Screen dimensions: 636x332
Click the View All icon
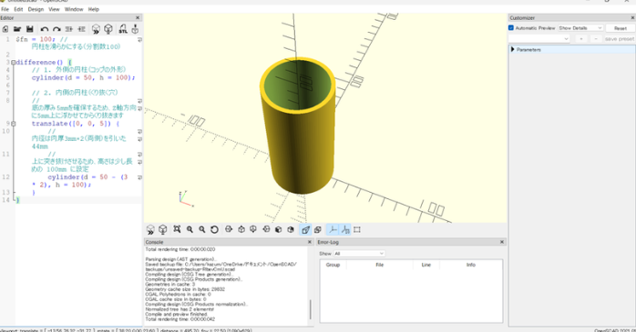click(x=177, y=229)
